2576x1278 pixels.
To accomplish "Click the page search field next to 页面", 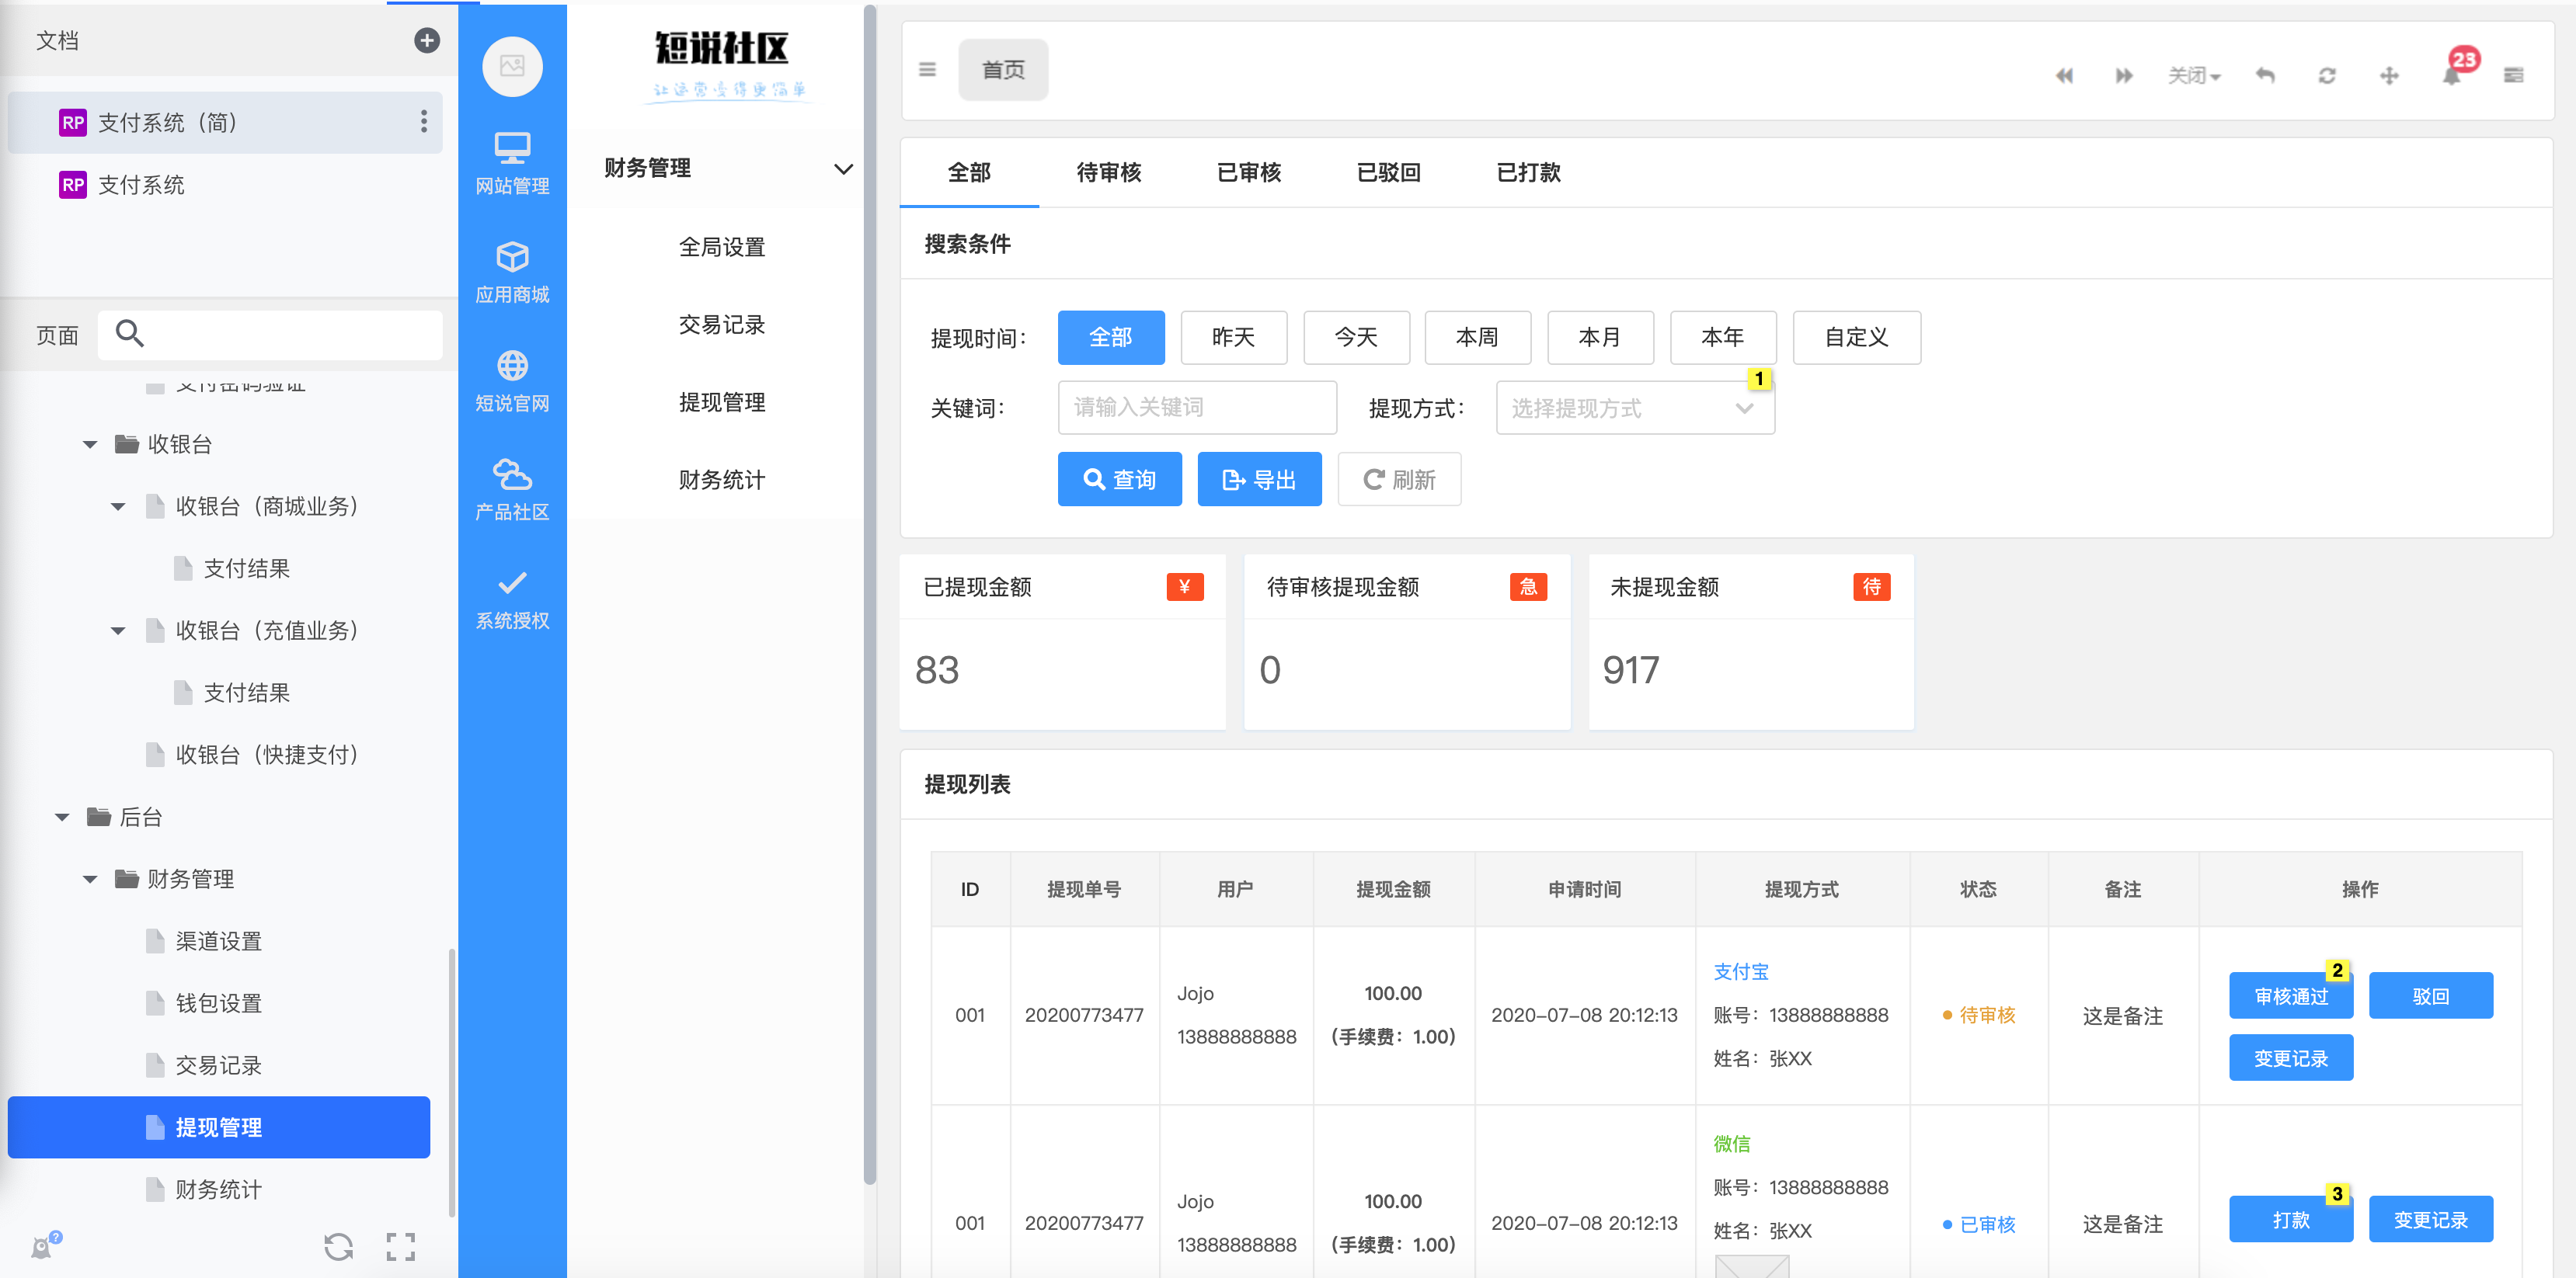I will (x=270, y=334).
